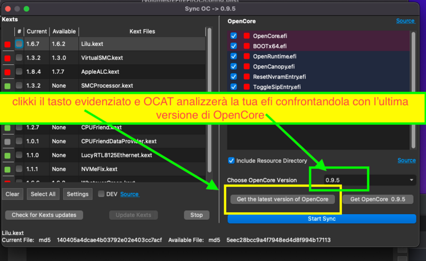Tick the checkbox for VirtualSMC.kext row

[x=19, y=57]
